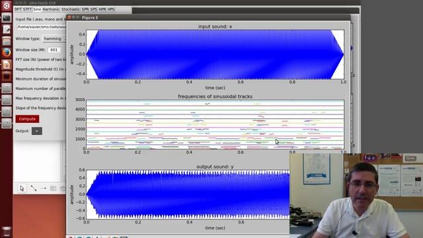Open the text editor dock icon
423x238 pixels.
click(x=6, y=29)
